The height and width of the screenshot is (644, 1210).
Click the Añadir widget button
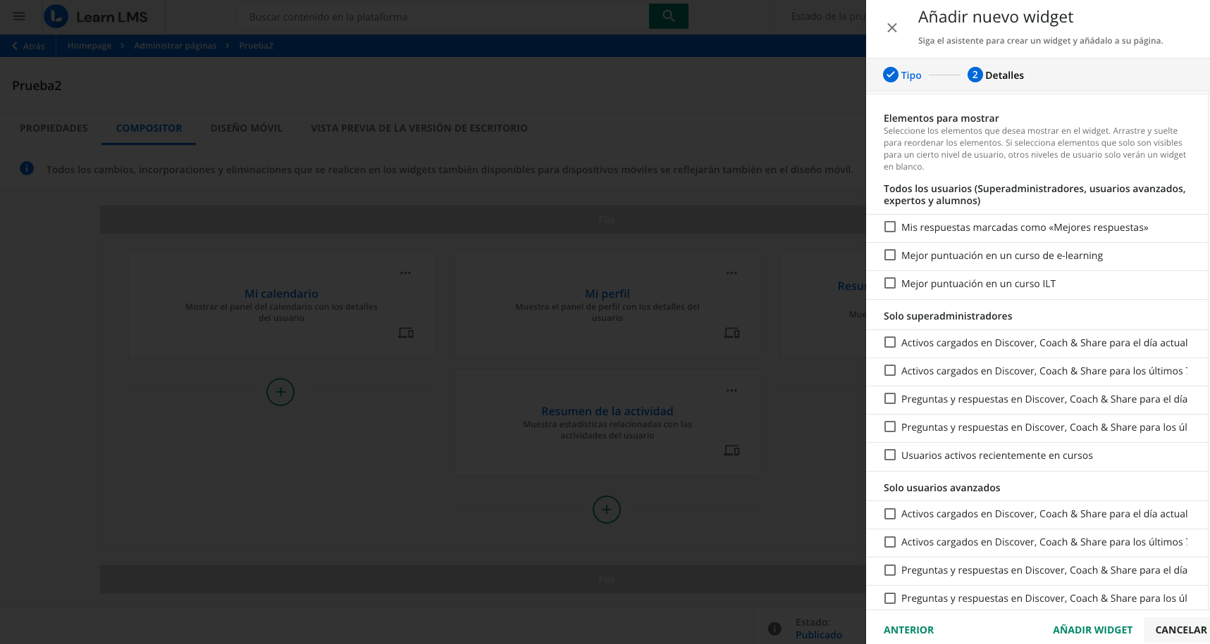point(1092,630)
